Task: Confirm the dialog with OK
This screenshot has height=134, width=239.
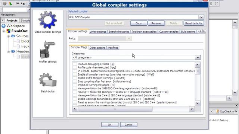Action: coord(109,125)
